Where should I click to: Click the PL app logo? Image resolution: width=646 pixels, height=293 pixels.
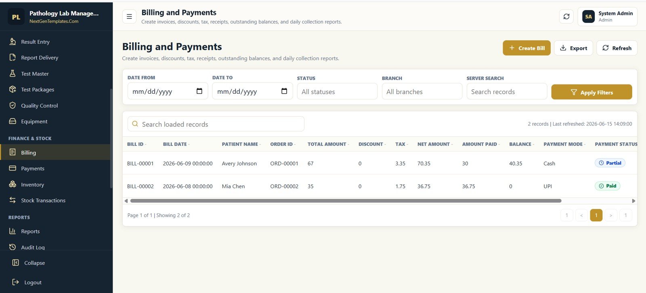point(16,17)
